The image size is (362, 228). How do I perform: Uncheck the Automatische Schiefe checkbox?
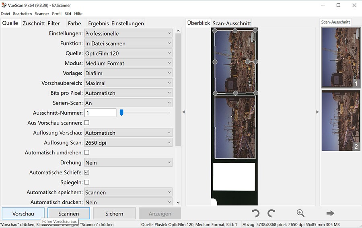coord(86,173)
